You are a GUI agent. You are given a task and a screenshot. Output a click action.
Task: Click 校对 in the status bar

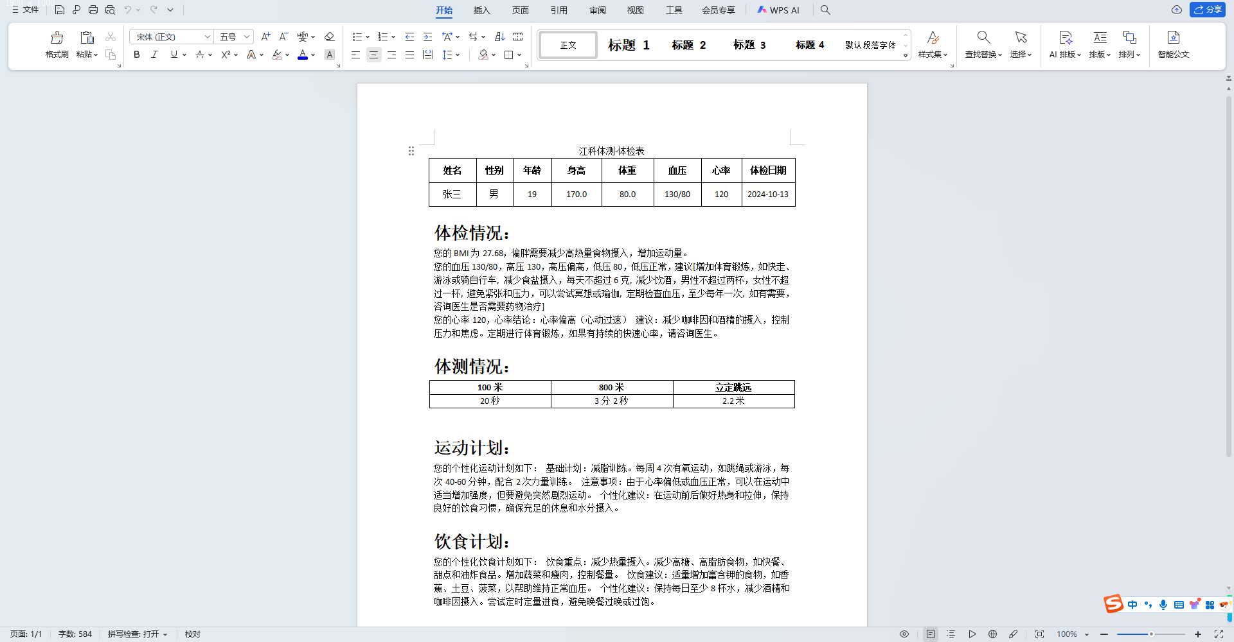192,634
